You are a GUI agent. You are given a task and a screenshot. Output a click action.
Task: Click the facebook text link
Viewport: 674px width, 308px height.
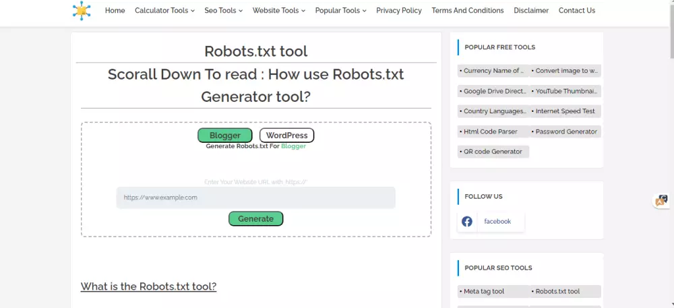[x=497, y=221]
